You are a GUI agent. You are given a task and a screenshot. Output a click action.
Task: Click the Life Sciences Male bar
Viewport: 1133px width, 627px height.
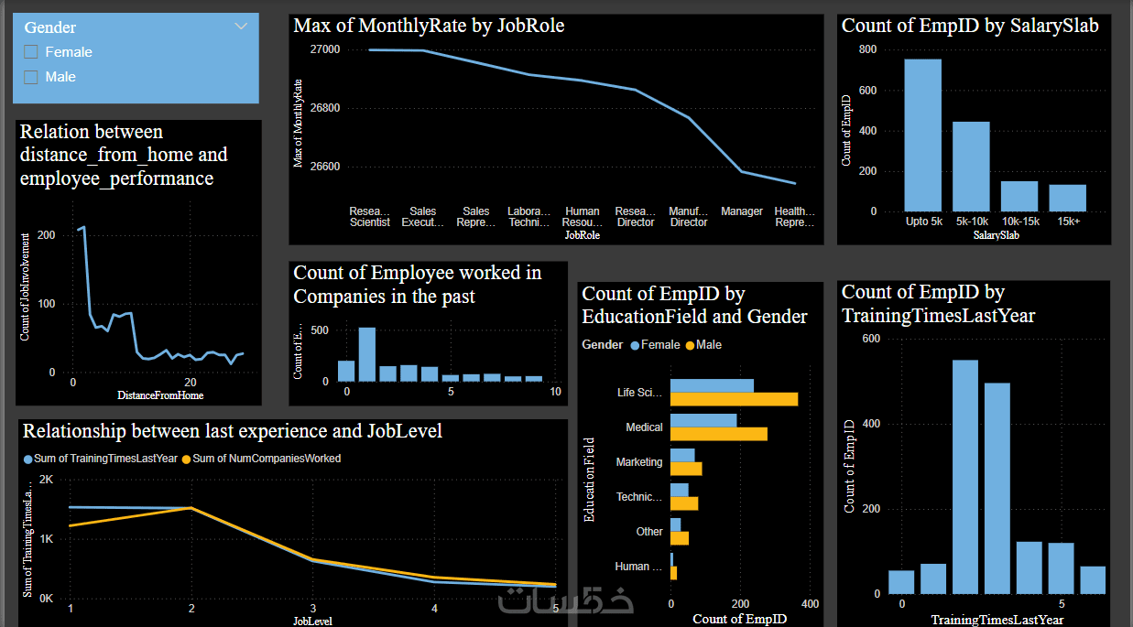734,399
